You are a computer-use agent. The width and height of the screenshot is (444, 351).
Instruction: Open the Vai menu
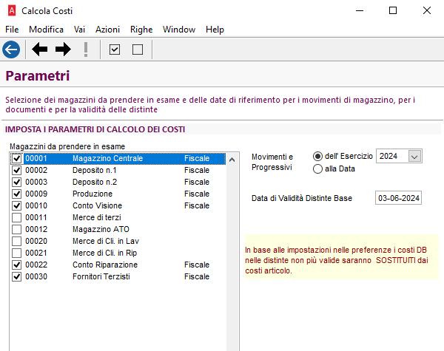(79, 30)
